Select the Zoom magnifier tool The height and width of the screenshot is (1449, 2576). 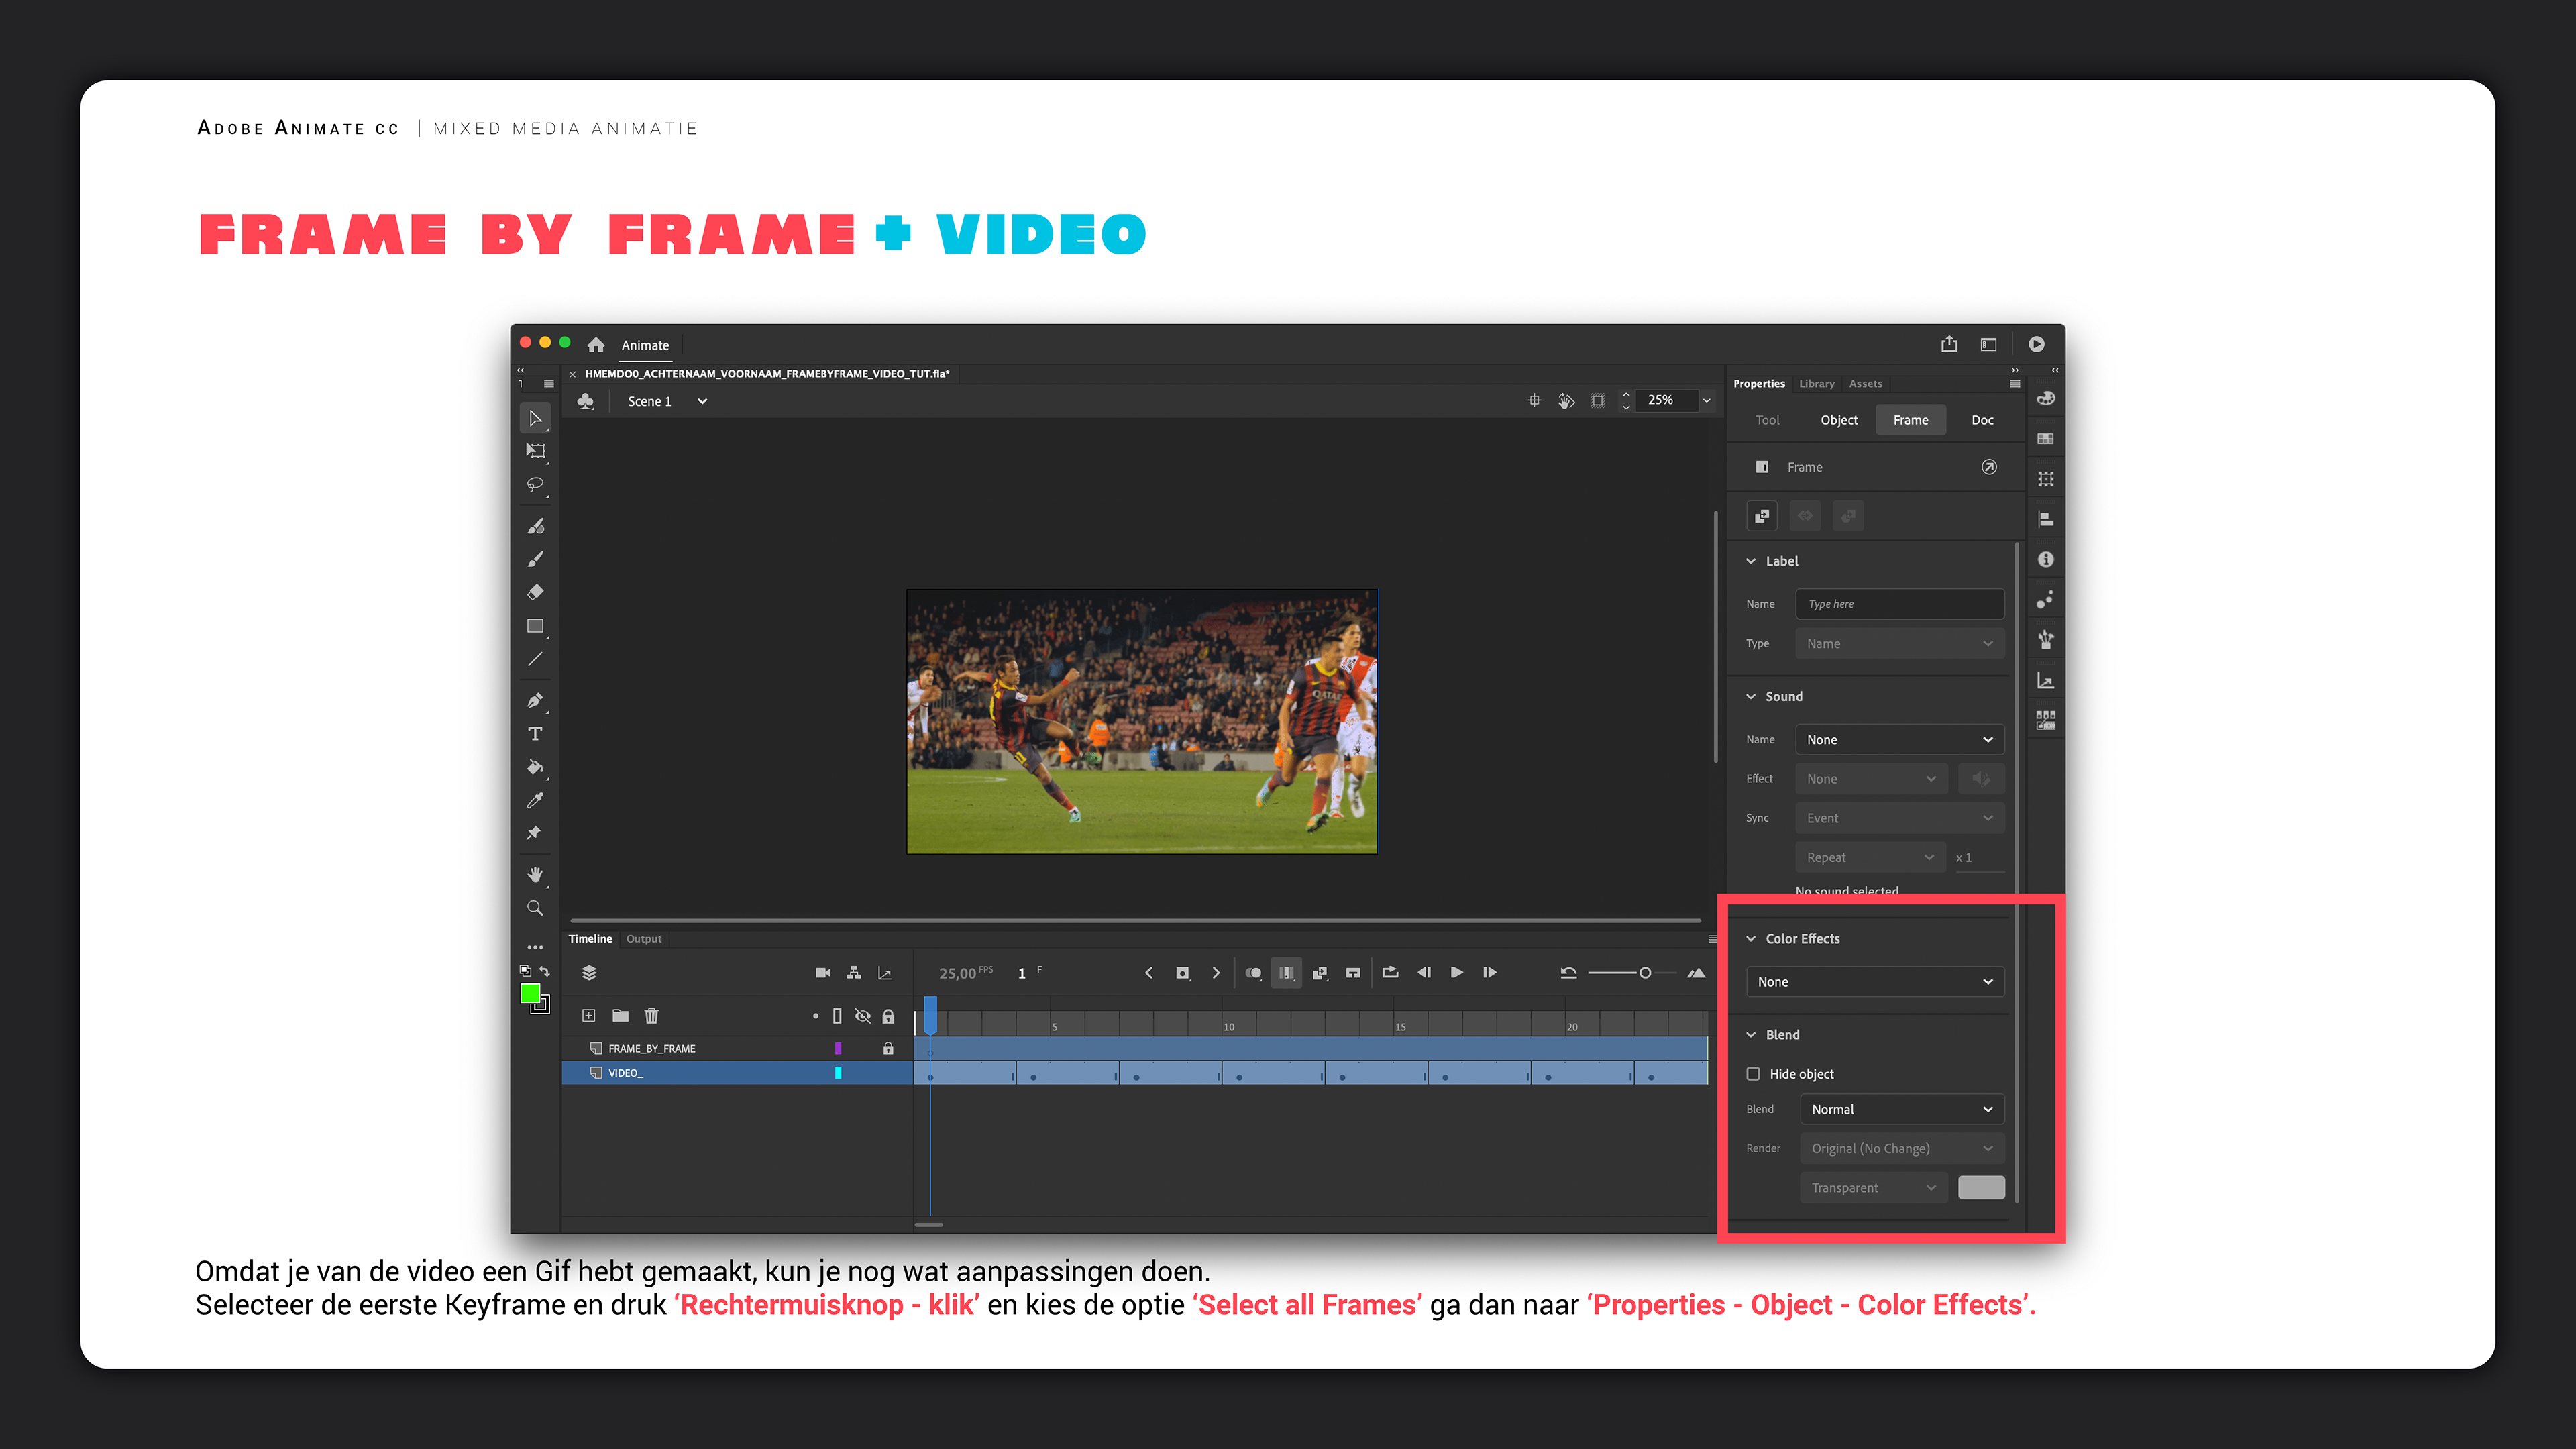pyautogui.click(x=535, y=908)
